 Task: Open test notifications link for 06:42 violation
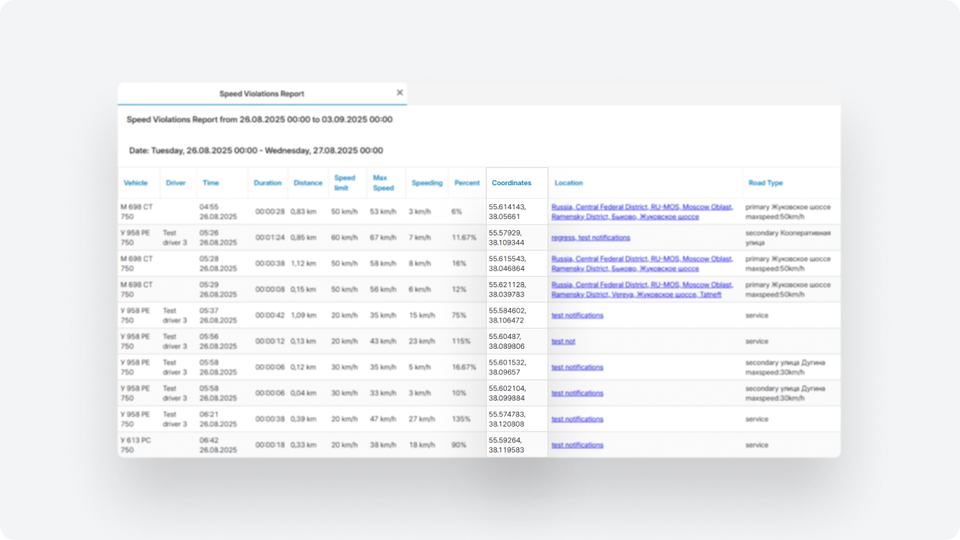(x=577, y=445)
